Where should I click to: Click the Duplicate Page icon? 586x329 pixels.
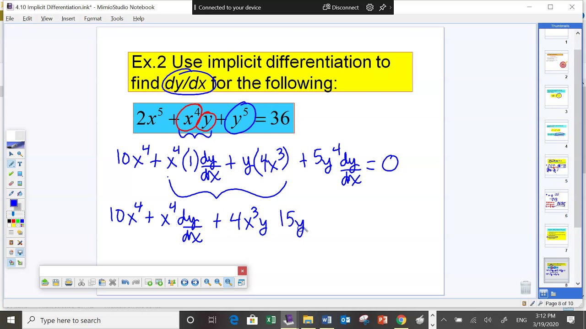click(159, 282)
